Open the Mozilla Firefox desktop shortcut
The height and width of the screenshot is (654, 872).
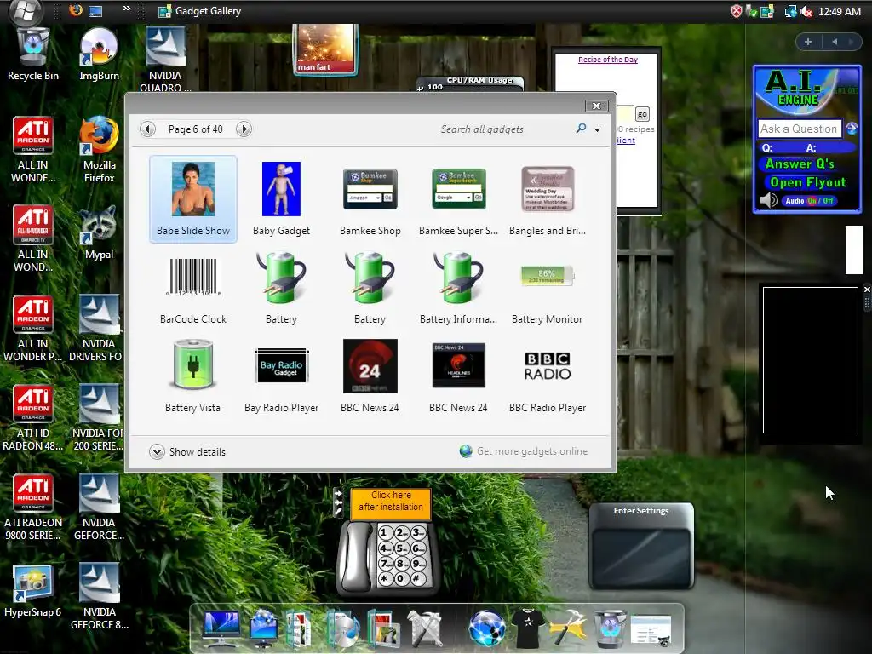(99, 149)
